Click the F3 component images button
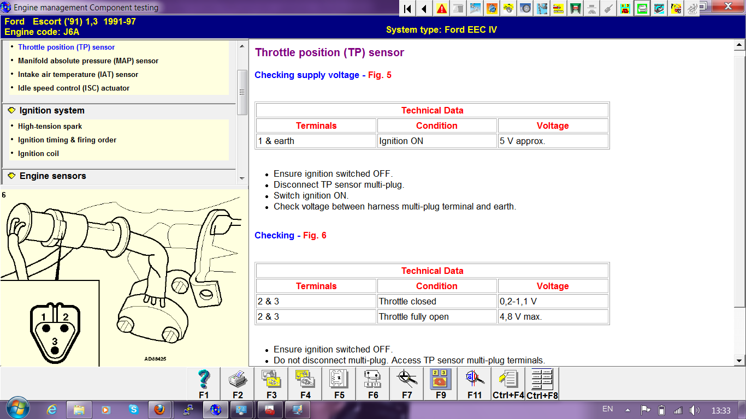The image size is (746, 419). [x=271, y=384]
